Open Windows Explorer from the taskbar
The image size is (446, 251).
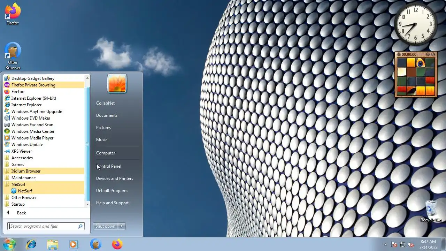53,244
